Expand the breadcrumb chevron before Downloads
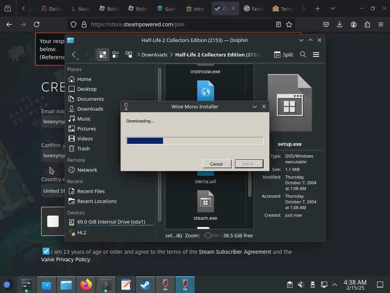 (139, 55)
